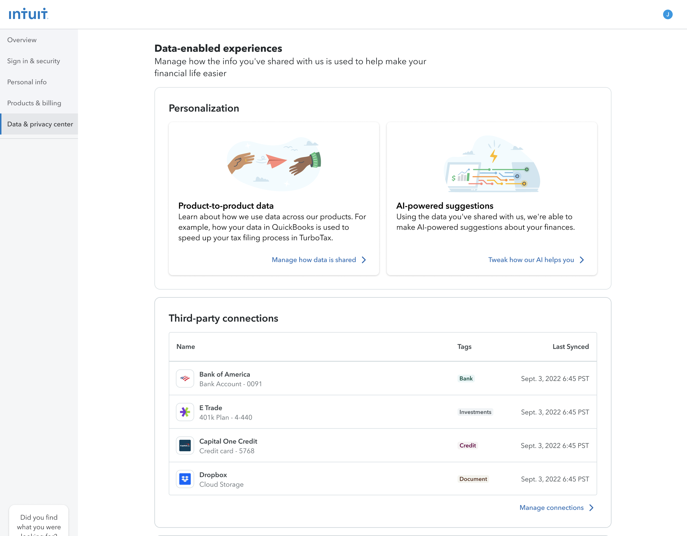Select the Bank of America name

(225, 374)
